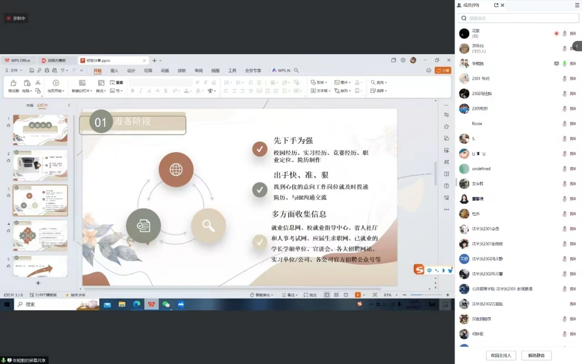Click the 搜索成员 search field
582x364 pixels.
tap(519, 18)
